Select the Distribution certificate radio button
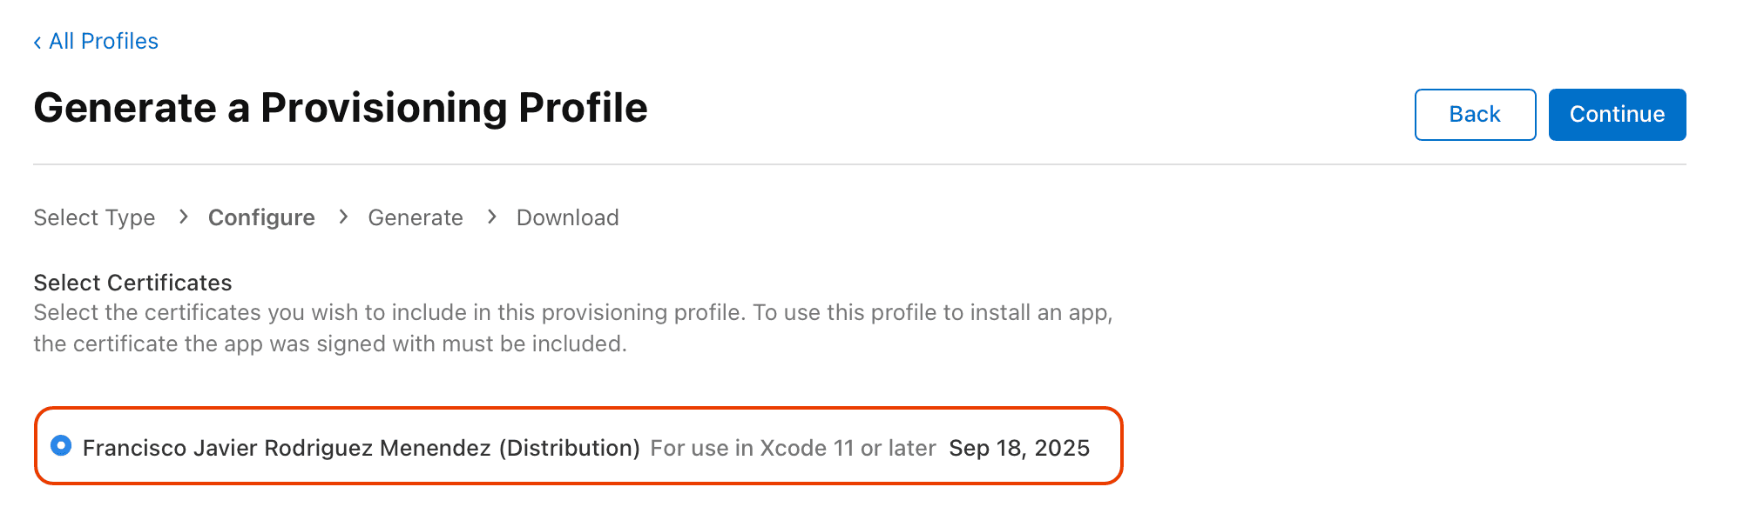 pos(61,446)
